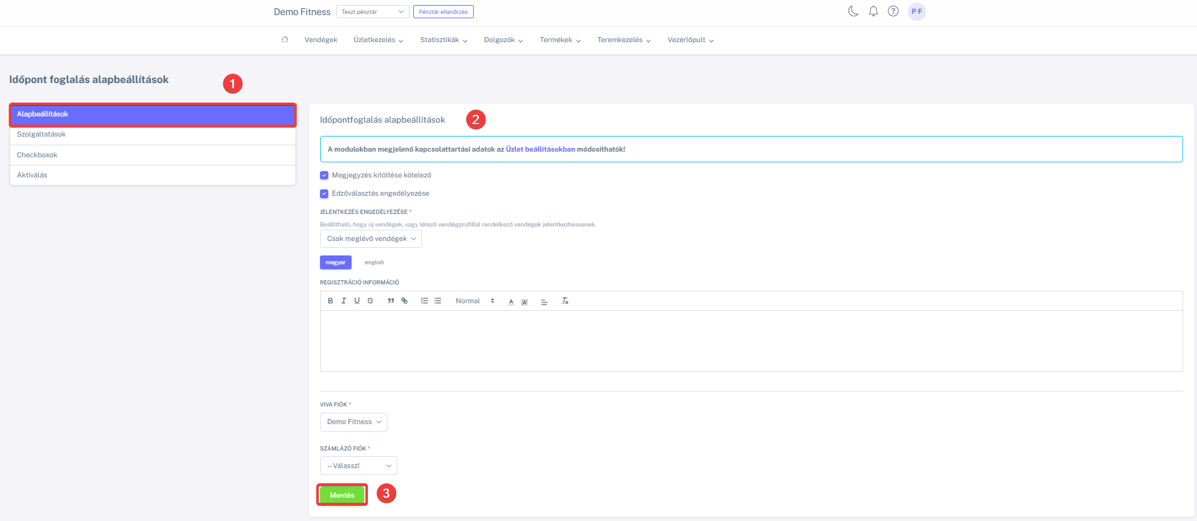Open notifications bell
The image size is (1197, 521).
click(x=873, y=11)
